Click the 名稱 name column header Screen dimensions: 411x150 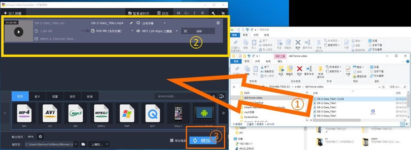pyautogui.click(x=315, y=93)
